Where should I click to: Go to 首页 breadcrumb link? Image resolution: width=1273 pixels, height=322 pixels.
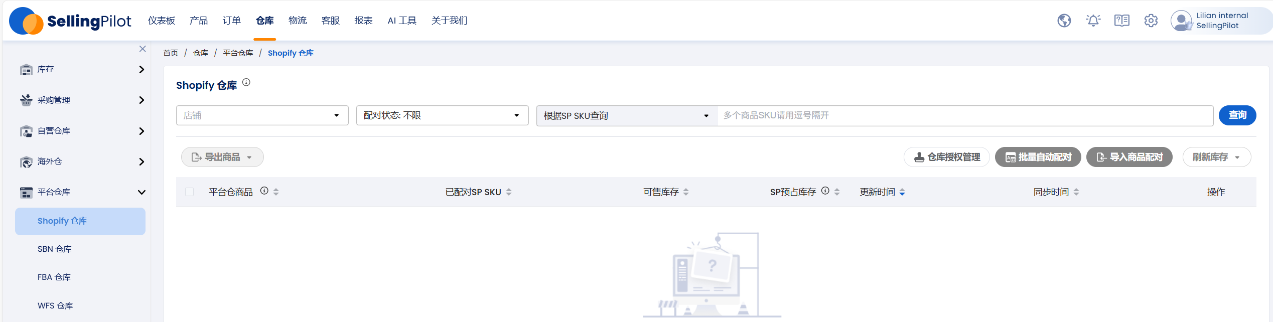(x=171, y=53)
